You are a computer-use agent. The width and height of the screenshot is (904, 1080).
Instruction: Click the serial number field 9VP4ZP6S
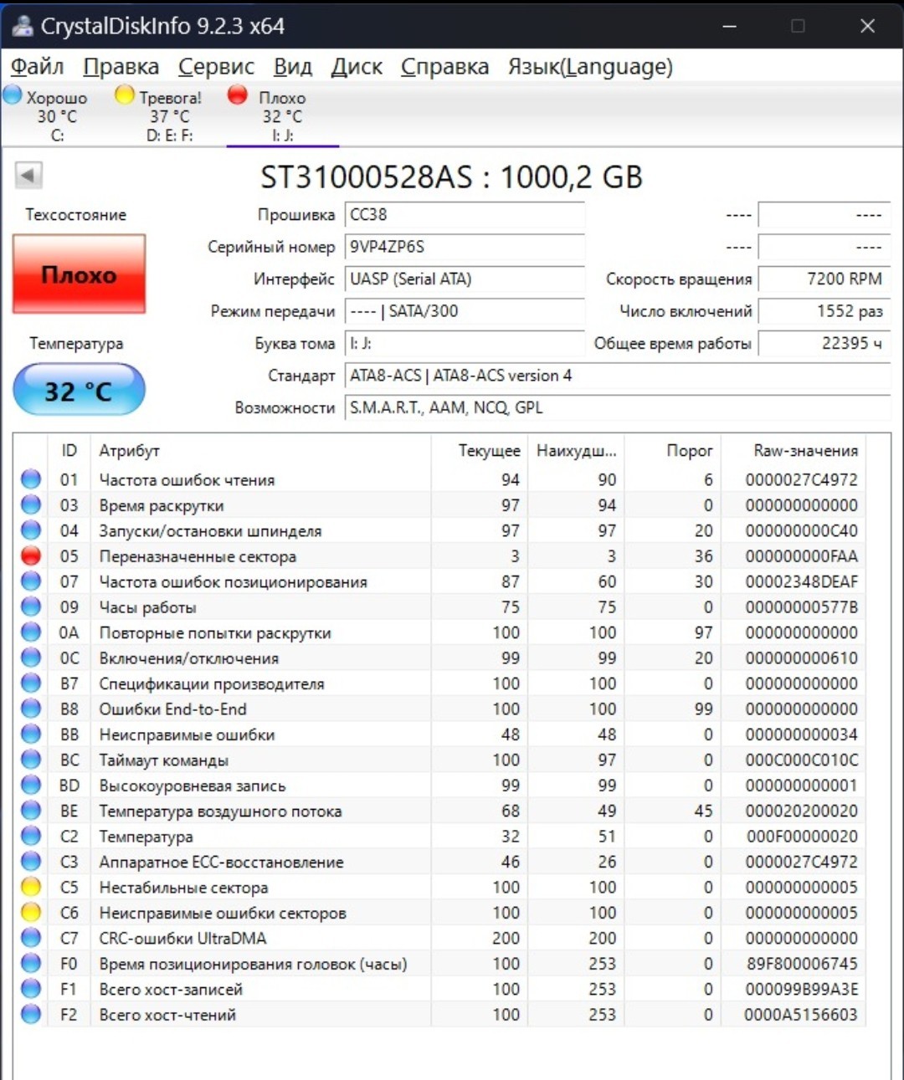point(465,247)
